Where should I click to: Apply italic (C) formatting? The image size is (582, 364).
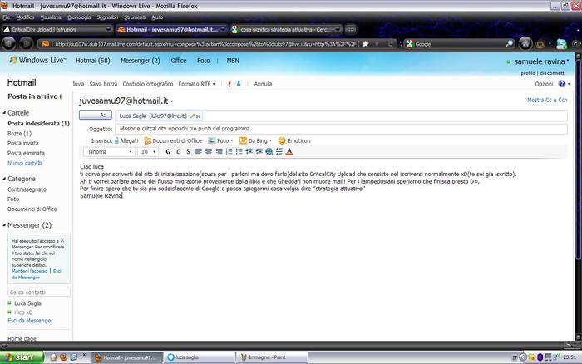tap(179, 151)
